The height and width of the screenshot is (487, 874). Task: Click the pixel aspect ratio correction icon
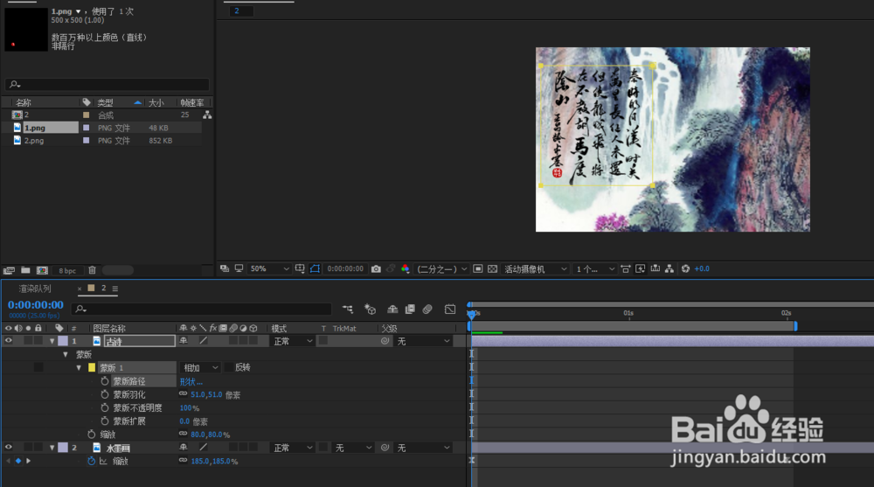click(626, 269)
